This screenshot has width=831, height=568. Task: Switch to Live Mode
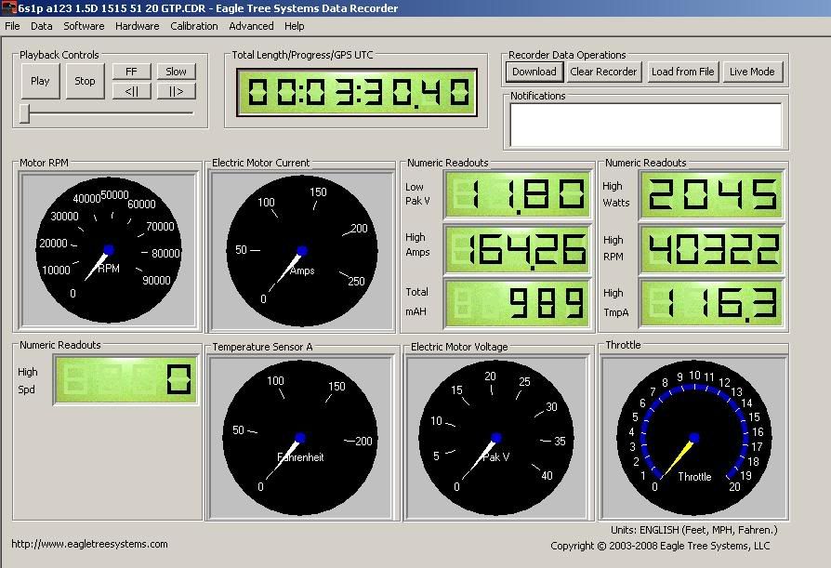[751, 72]
